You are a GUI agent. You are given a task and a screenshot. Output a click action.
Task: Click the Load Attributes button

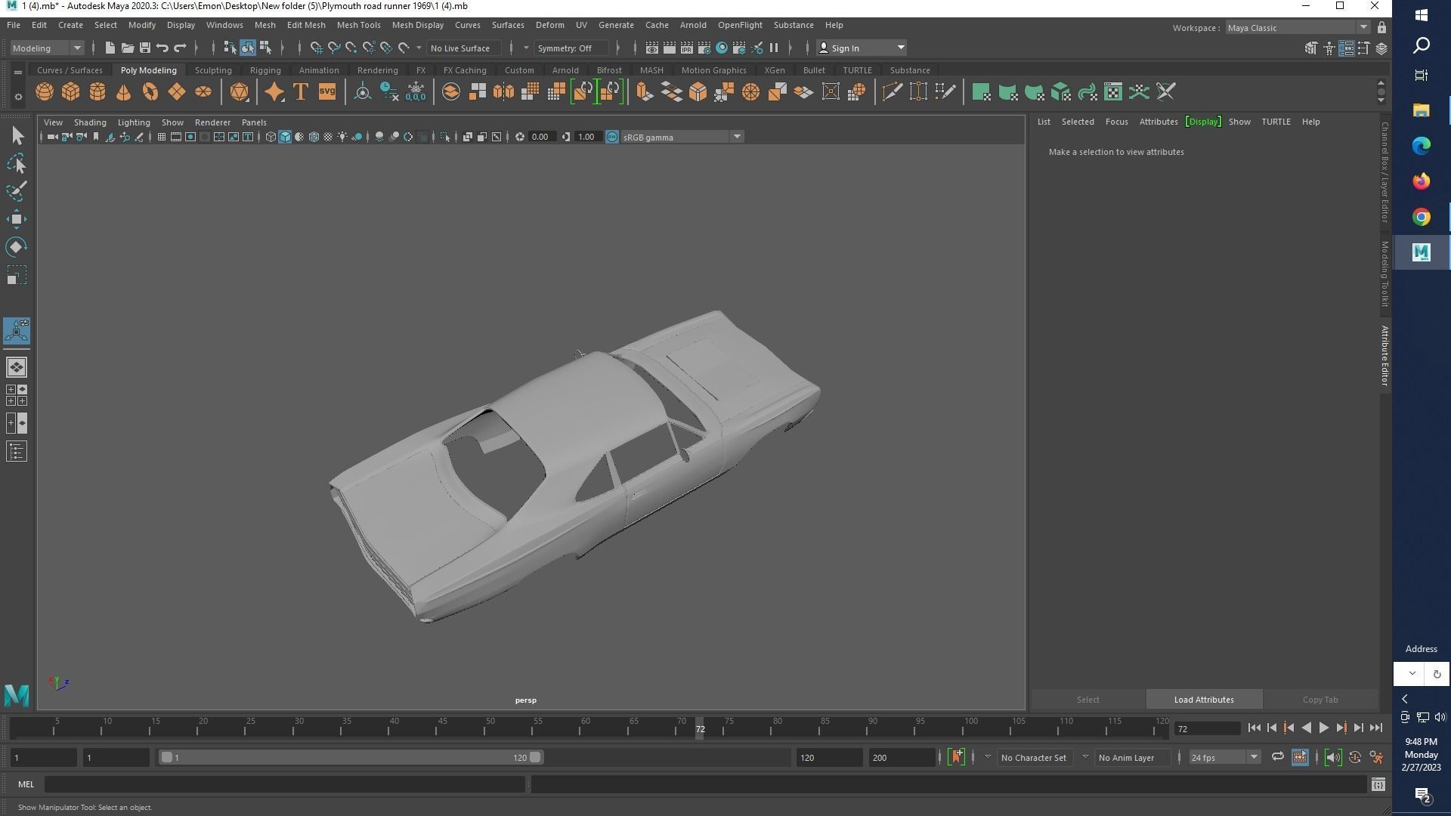point(1204,700)
